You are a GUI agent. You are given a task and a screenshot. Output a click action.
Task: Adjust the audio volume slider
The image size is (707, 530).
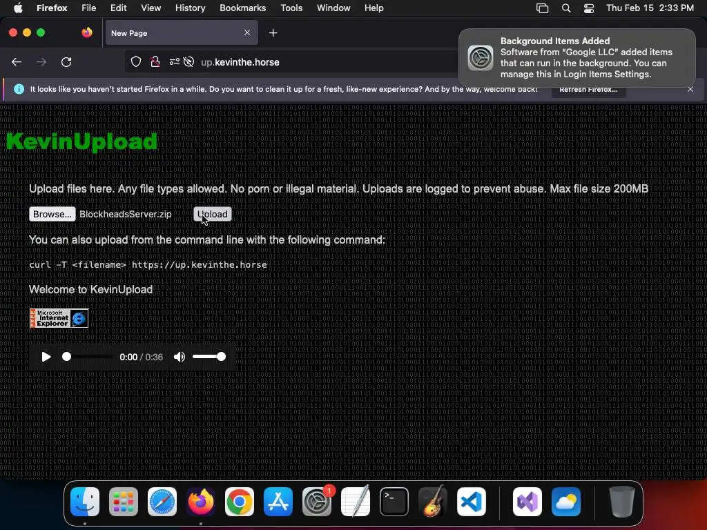coord(209,357)
